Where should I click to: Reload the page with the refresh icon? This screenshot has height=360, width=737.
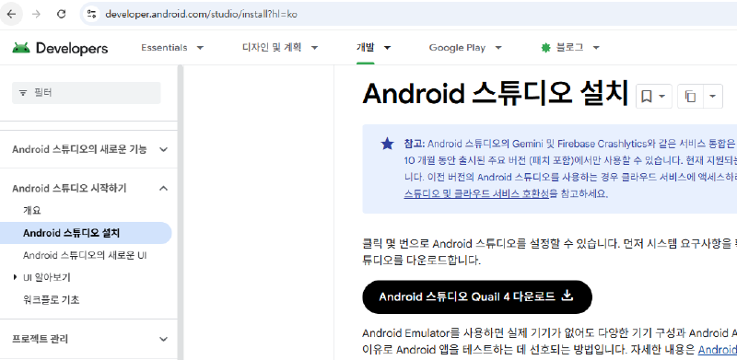(61, 14)
